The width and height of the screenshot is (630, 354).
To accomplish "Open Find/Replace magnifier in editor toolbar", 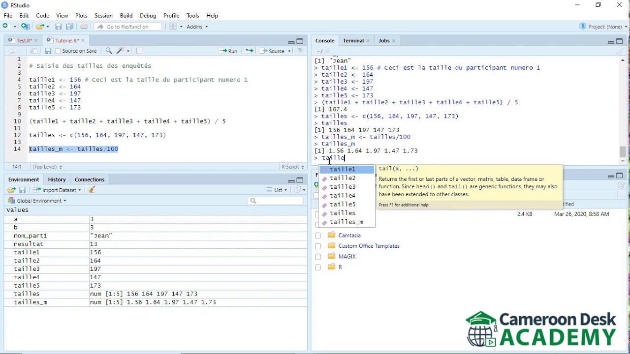I will click(x=109, y=51).
